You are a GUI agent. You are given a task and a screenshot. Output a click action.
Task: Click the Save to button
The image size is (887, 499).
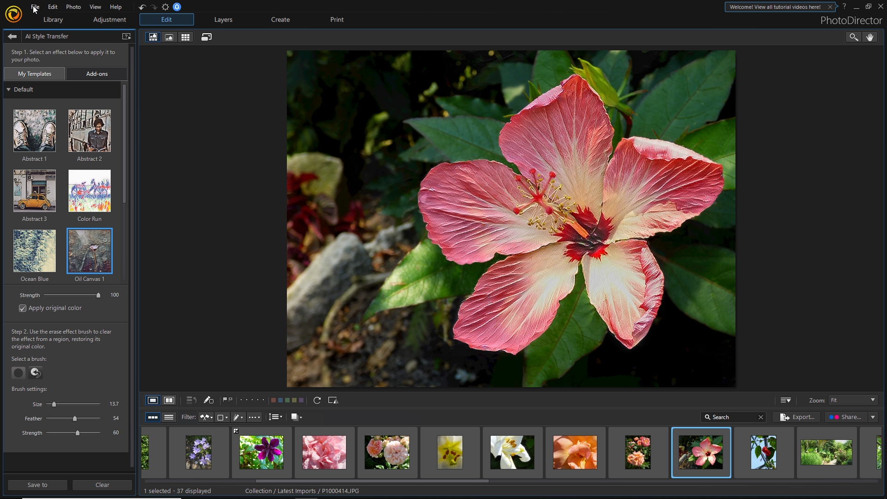point(38,484)
